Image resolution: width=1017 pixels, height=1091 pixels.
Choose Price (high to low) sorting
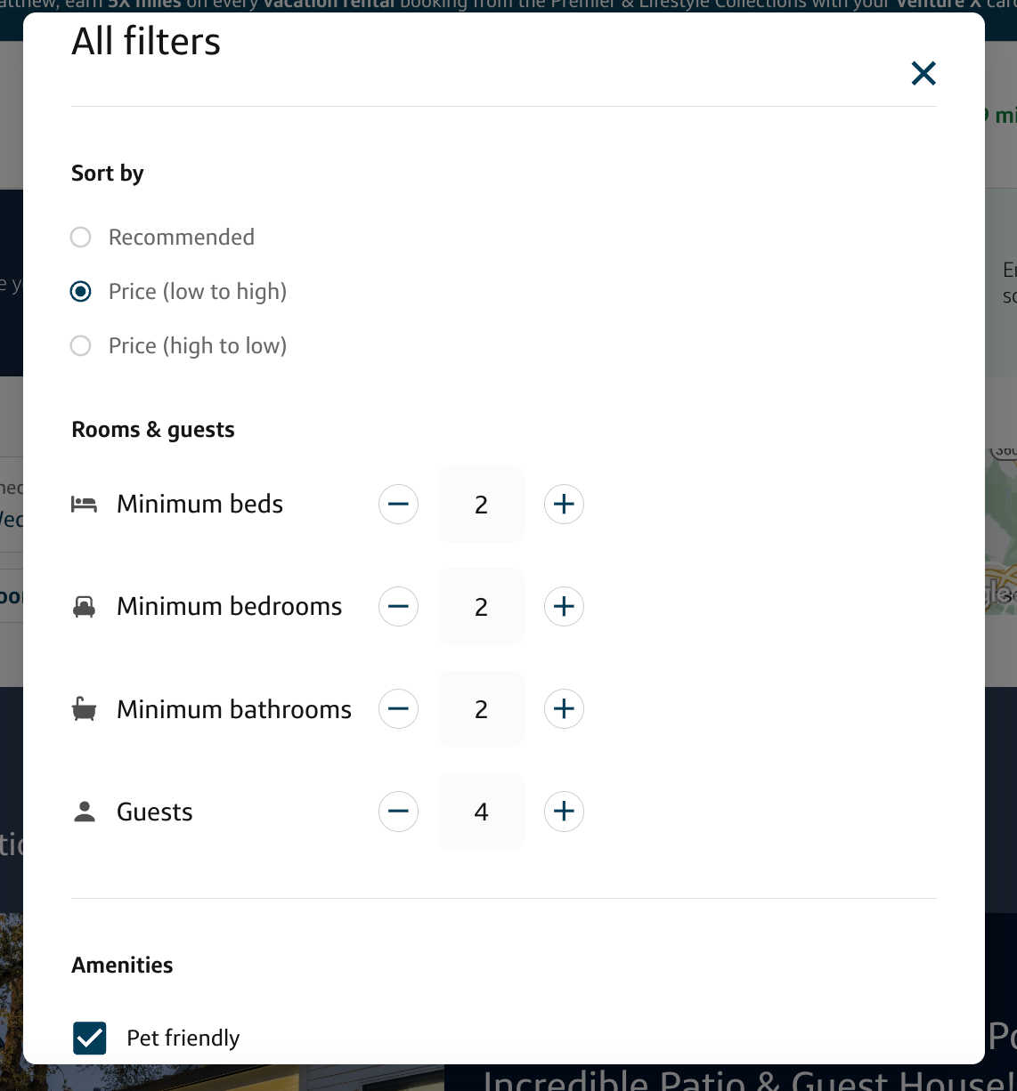[x=81, y=346]
